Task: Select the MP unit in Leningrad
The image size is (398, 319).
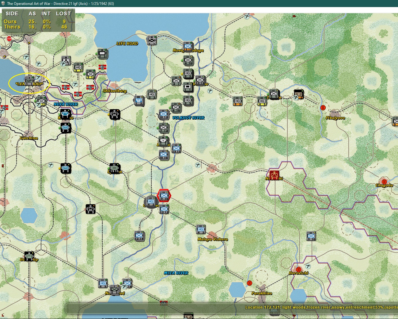Action: click(29, 81)
